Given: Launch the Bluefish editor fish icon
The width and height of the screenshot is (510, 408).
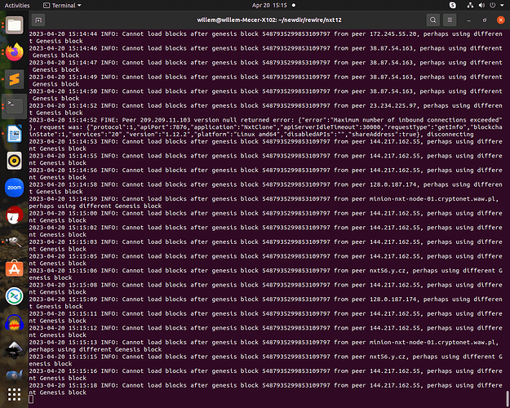Looking at the screenshot, I should point(15,375).
